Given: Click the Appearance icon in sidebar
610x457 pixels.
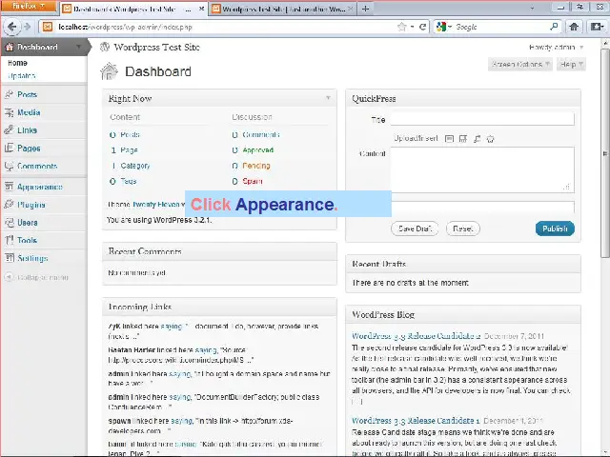Looking at the screenshot, I should click(9, 187).
